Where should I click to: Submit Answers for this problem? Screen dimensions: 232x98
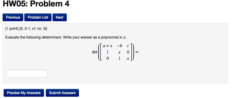[62, 93]
